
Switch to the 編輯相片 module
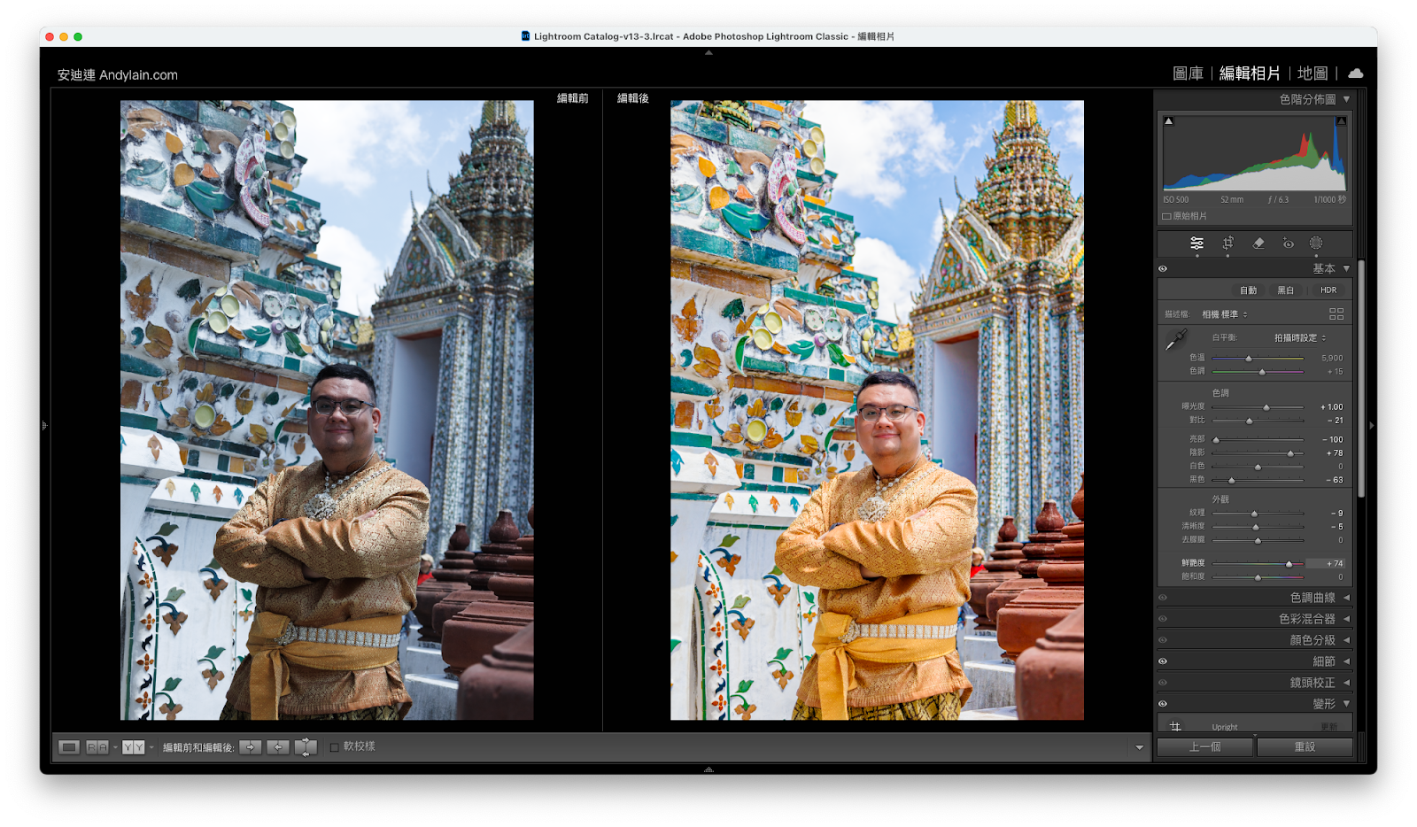click(x=1250, y=73)
